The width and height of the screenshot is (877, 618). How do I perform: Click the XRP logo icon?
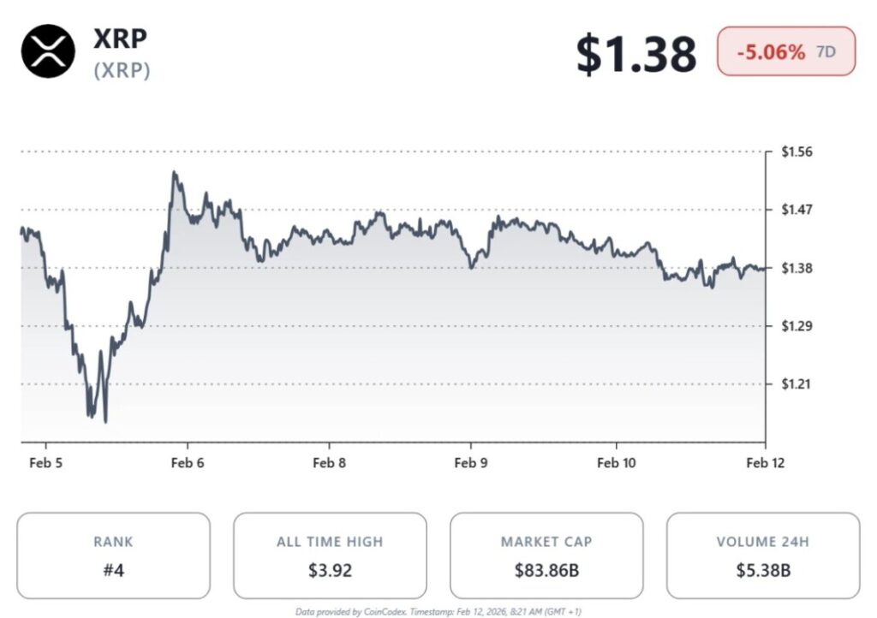point(48,51)
